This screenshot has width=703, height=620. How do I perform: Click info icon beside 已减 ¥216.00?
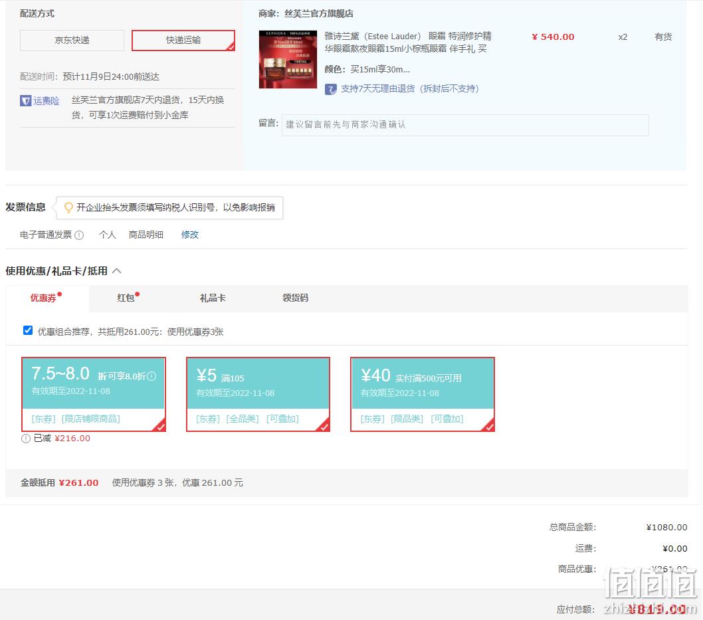pos(25,439)
